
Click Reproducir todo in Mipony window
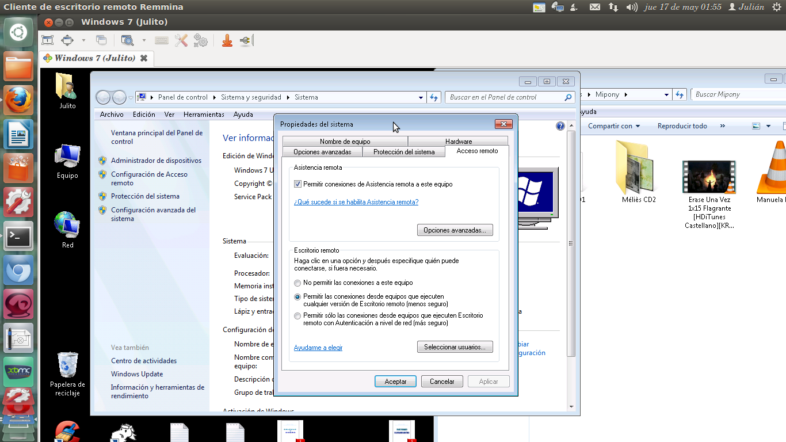(682, 126)
